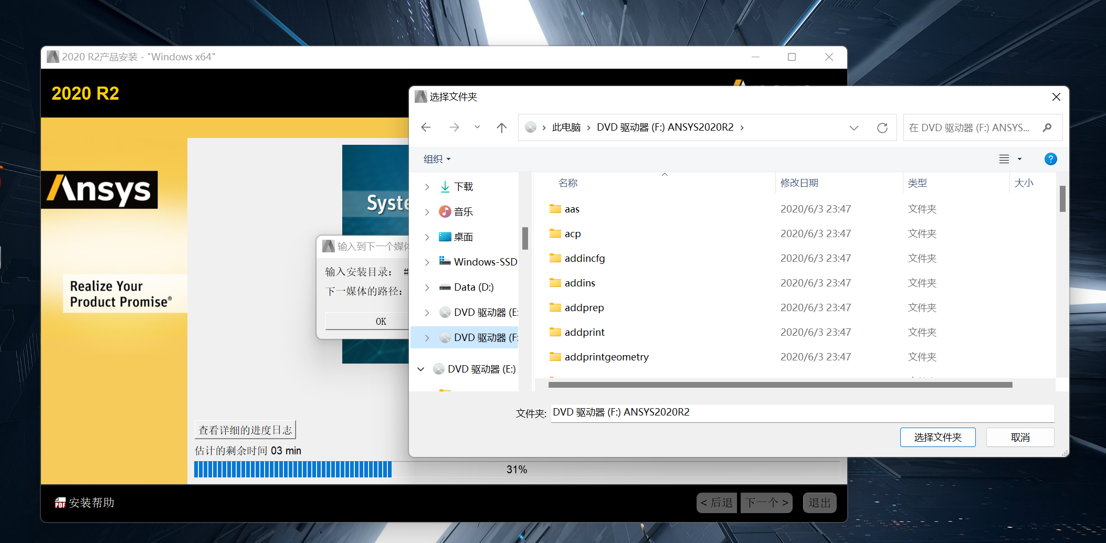This screenshot has width=1106, height=543.
Task: Open the acp folder
Action: click(x=573, y=233)
